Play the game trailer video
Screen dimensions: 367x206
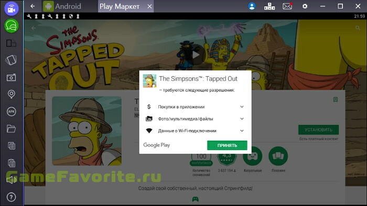click(x=195, y=55)
